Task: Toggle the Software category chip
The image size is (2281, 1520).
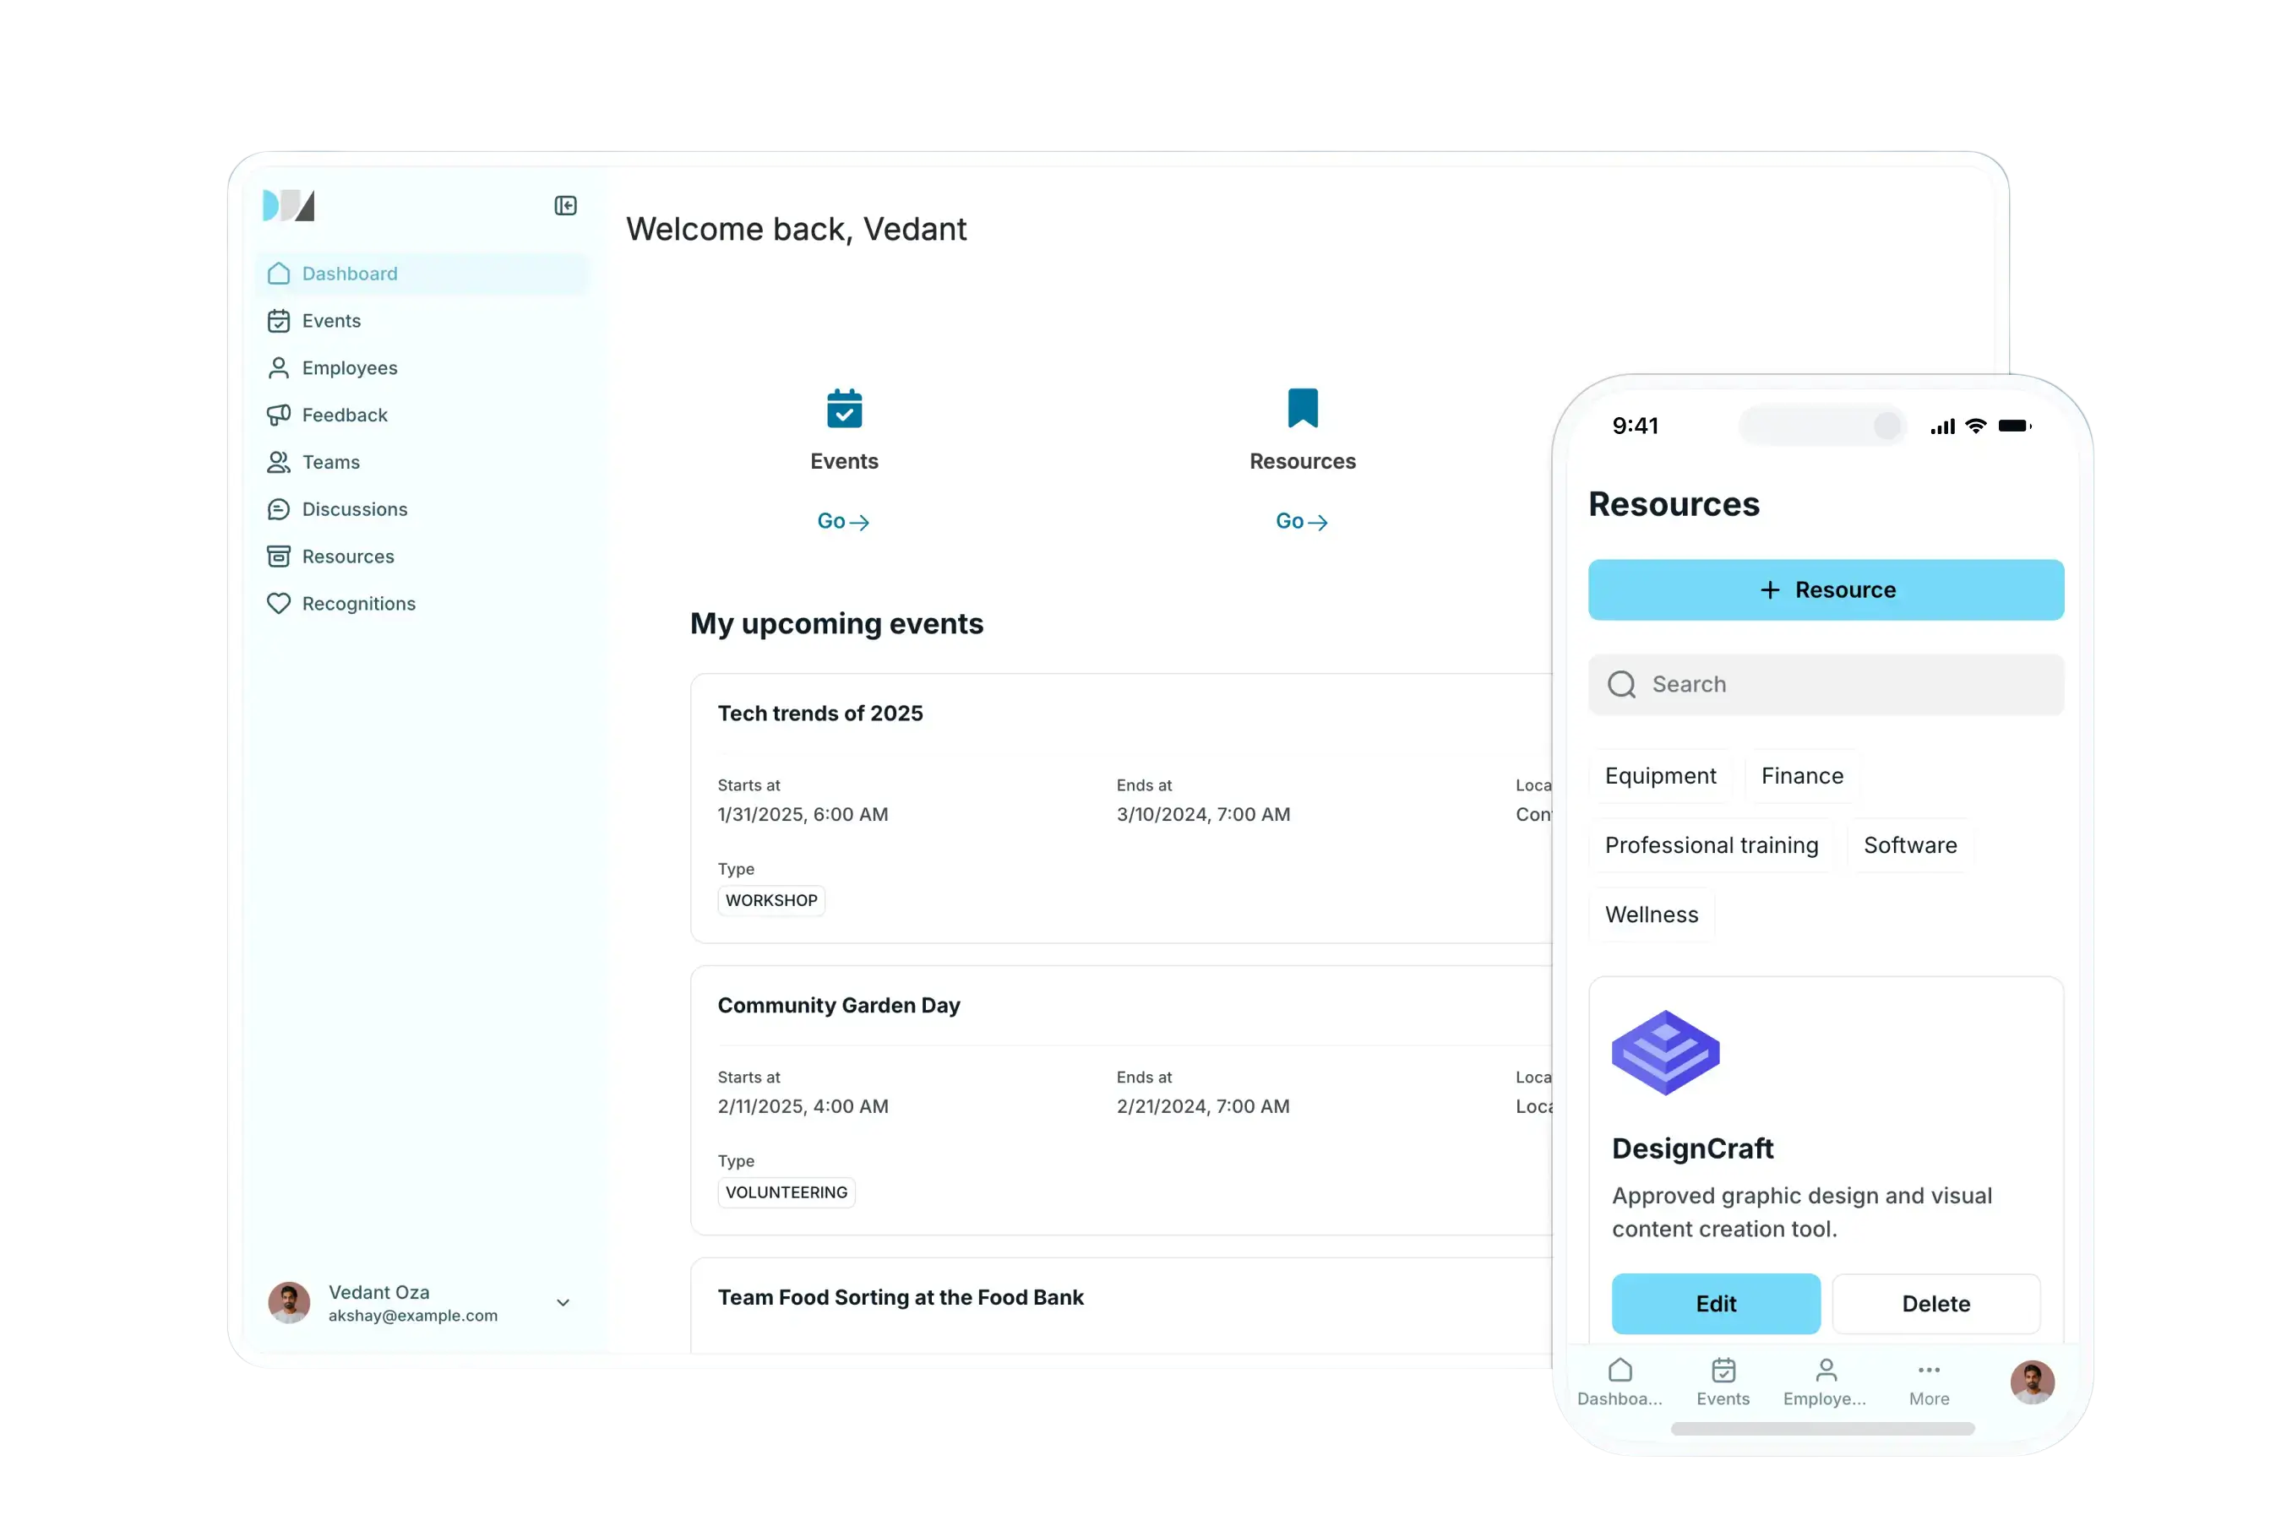Action: pyautogui.click(x=1909, y=845)
